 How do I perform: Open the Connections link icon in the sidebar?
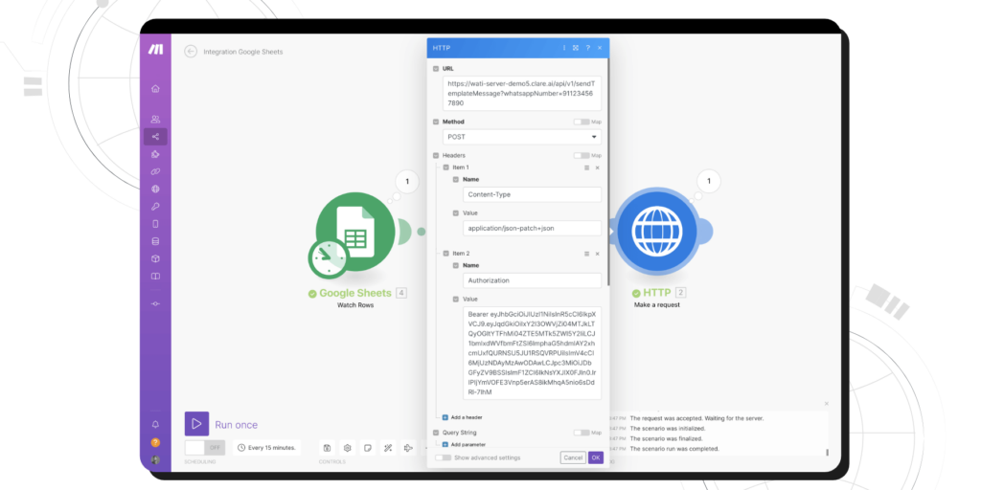point(155,171)
